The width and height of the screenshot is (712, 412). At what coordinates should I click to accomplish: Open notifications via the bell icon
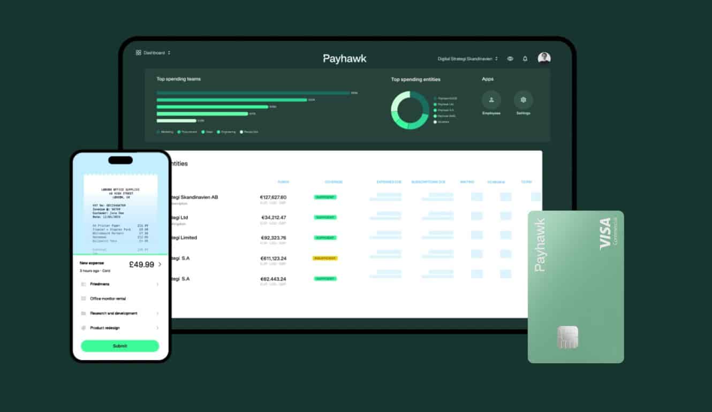point(525,59)
